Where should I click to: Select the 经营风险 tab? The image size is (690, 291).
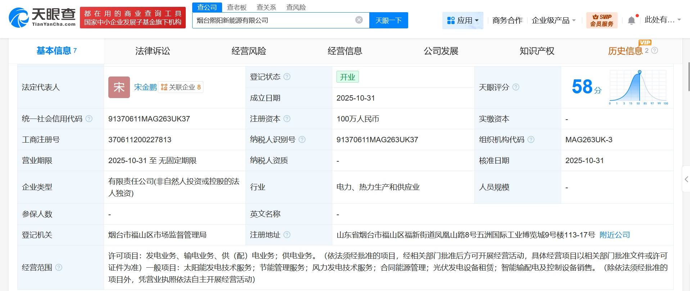click(x=249, y=51)
